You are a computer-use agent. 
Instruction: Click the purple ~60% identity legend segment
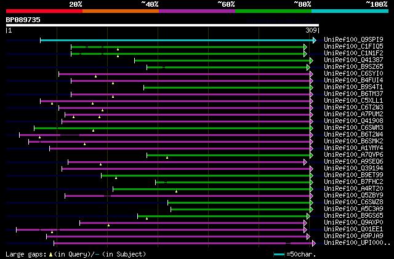click(x=197, y=11)
